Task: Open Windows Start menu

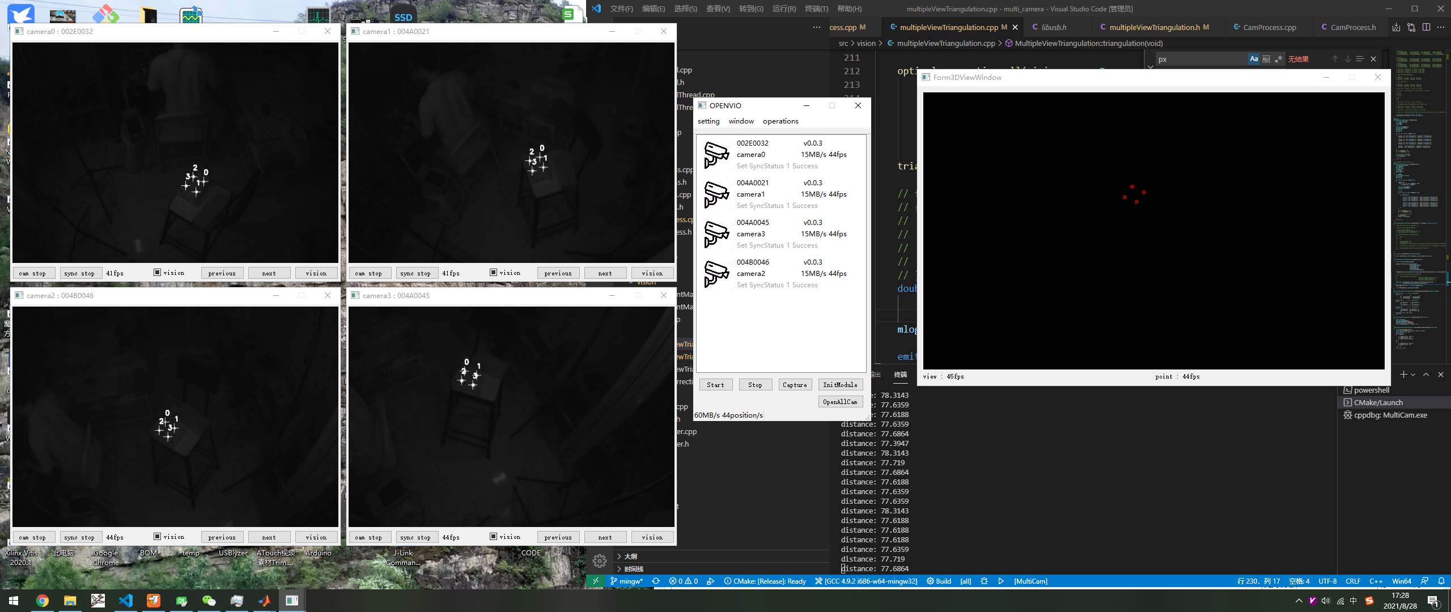Action: tap(14, 601)
